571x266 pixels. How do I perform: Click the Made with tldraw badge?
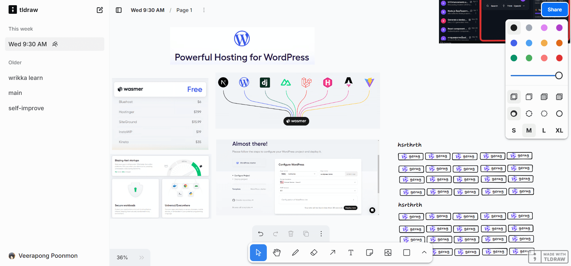pos(548,257)
